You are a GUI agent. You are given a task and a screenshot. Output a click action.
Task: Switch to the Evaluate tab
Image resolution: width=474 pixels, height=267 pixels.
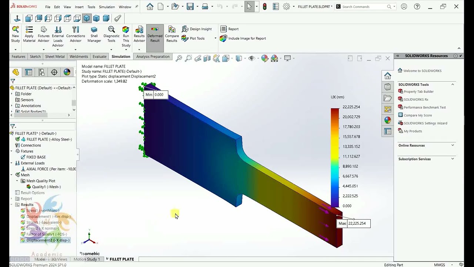click(x=100, y=56)
